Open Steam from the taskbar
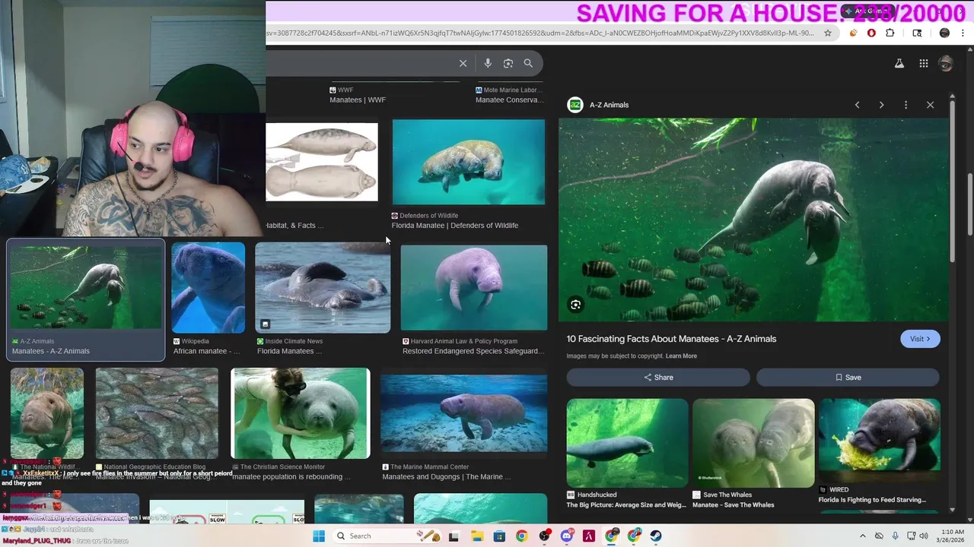The height and width of the screenshot is (547, 974). coord(657,536)
